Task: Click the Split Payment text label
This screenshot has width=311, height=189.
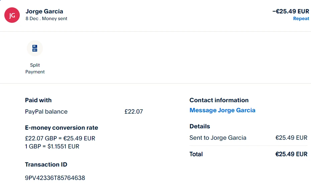Action: pos(35,68)
